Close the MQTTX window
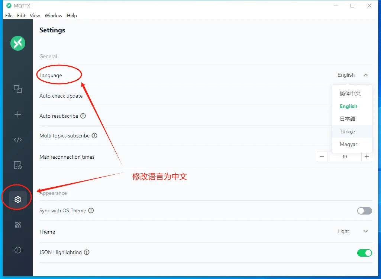Screen dimensions: 381x279 [369, 6]
